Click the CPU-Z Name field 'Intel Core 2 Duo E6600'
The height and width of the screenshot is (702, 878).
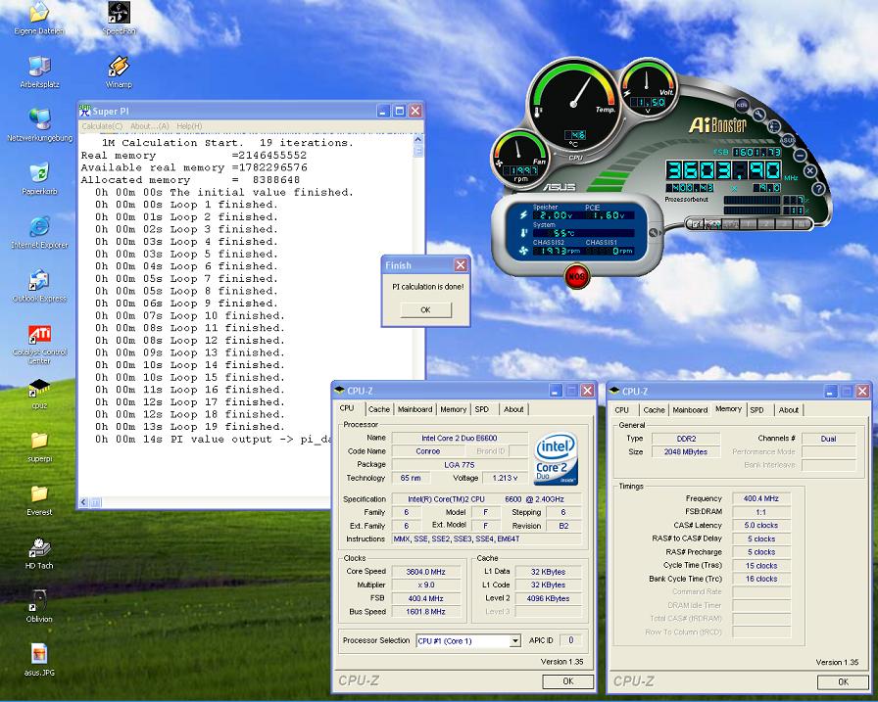(x=460, y=438)
